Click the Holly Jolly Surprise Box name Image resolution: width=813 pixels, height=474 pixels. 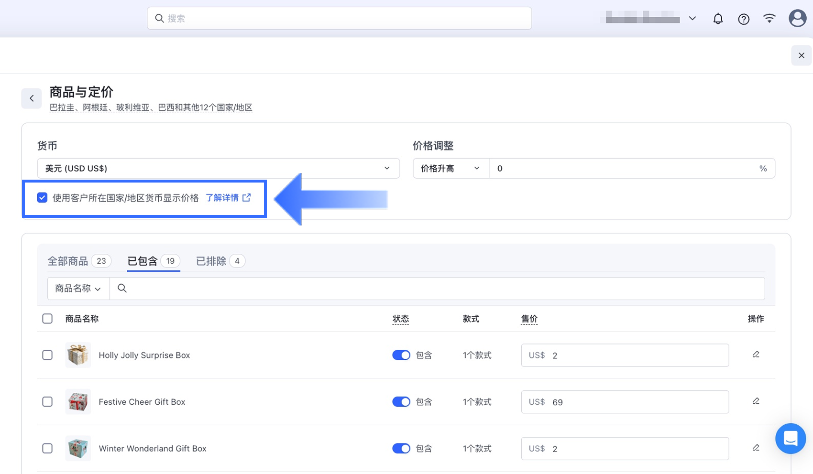[144, 355]
